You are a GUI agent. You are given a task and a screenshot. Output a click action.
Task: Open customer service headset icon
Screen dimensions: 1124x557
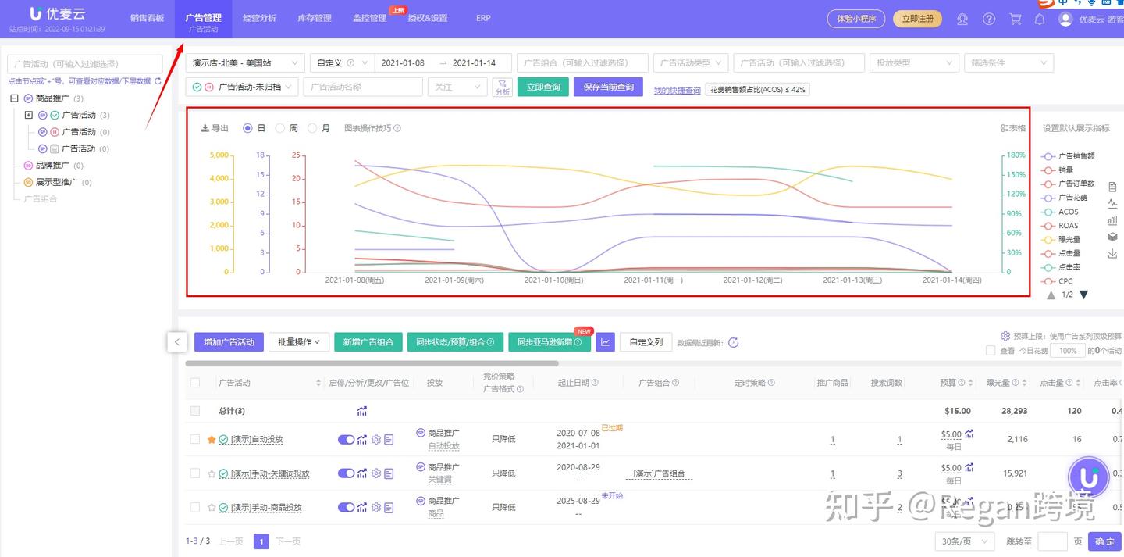tap(962, 19)
